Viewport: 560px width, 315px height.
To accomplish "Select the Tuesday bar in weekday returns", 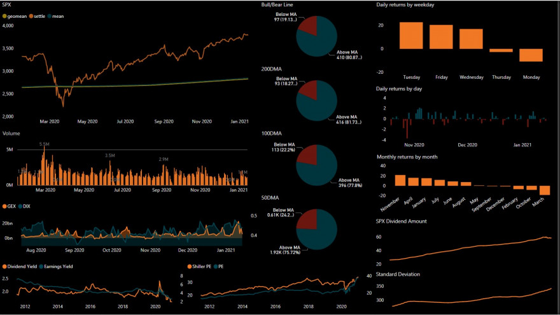I will point(411,36).
